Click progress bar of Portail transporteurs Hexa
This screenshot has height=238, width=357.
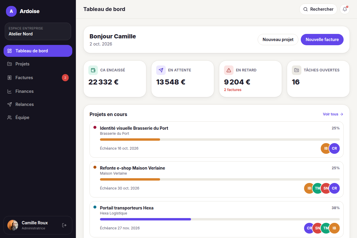tap(220, 219)
